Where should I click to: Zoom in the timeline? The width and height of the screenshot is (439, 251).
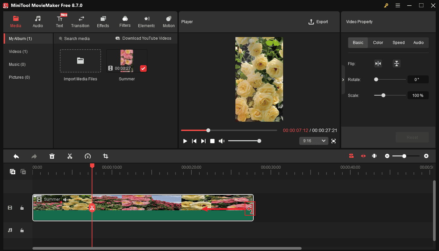click(x=426, y=156)
